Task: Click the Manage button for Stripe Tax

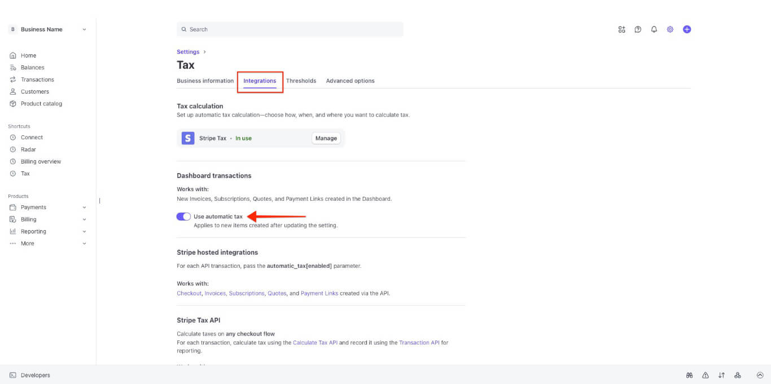Action: coord(326,138)
